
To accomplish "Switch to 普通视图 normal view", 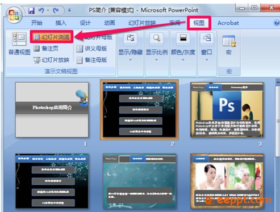I will (19, 44).
